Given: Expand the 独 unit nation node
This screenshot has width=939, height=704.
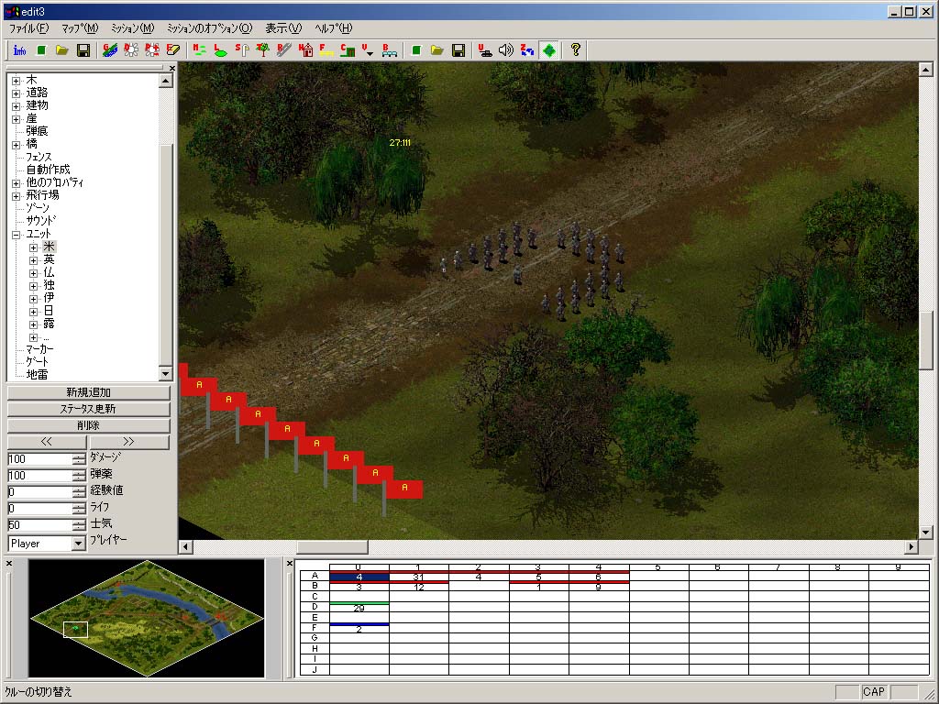Looking at the screenshot, I should coord(34,286).
